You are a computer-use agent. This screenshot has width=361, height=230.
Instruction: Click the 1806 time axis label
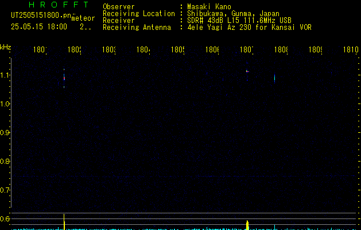click(x=212, y=49)
